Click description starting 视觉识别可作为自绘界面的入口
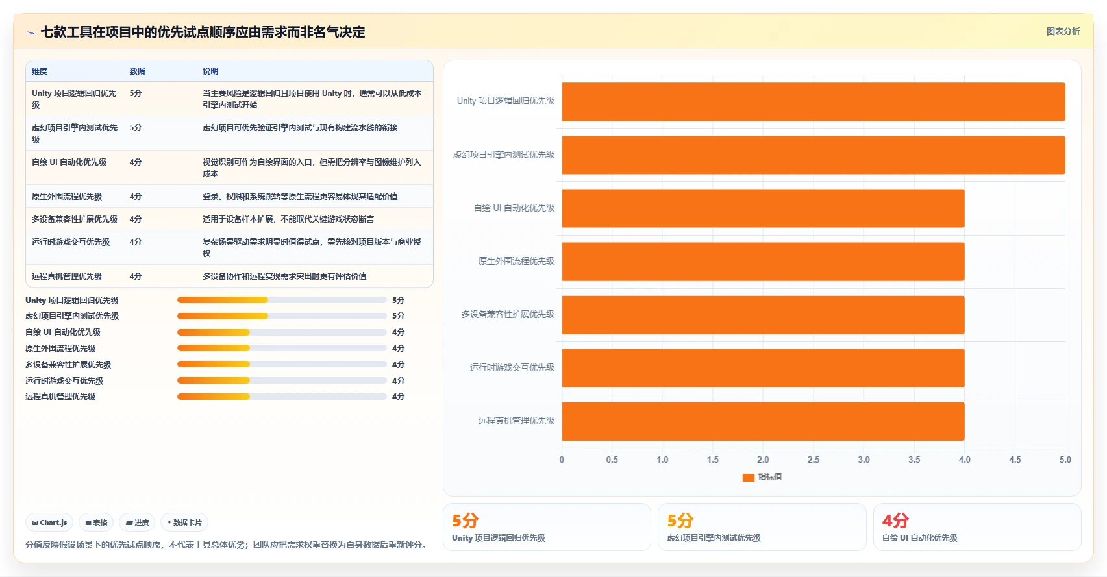 click(312, 168)
